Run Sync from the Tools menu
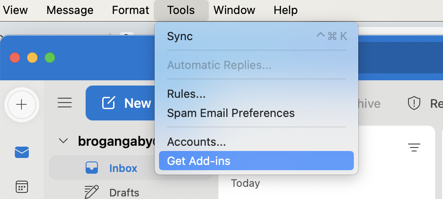This screenshot has width=443, height=199. [180, 36]
